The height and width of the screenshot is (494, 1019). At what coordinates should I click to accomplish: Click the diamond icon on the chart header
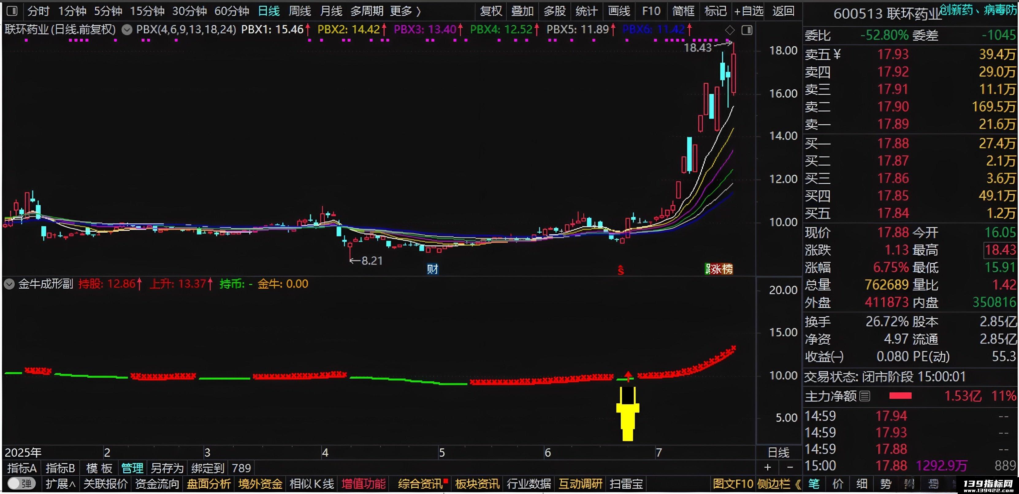[x=730, y=30]
